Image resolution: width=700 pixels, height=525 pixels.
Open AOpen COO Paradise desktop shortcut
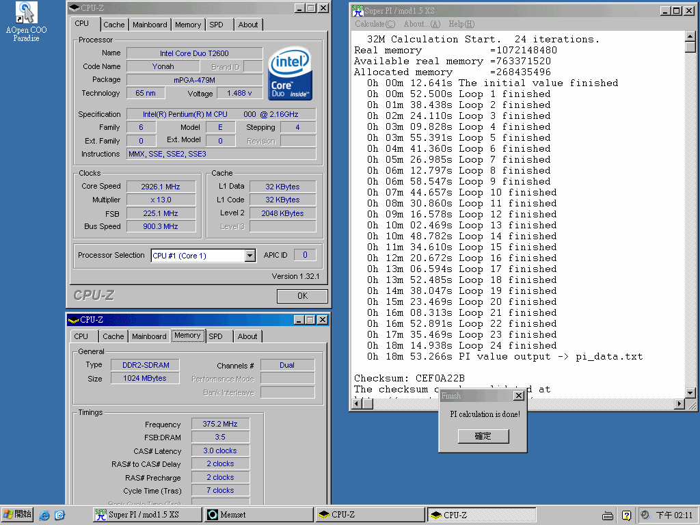pos(26,13)
